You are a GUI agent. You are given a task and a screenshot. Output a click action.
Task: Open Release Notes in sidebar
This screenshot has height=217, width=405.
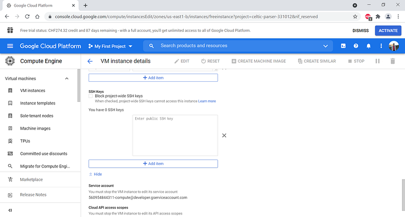tap(33, 195)
